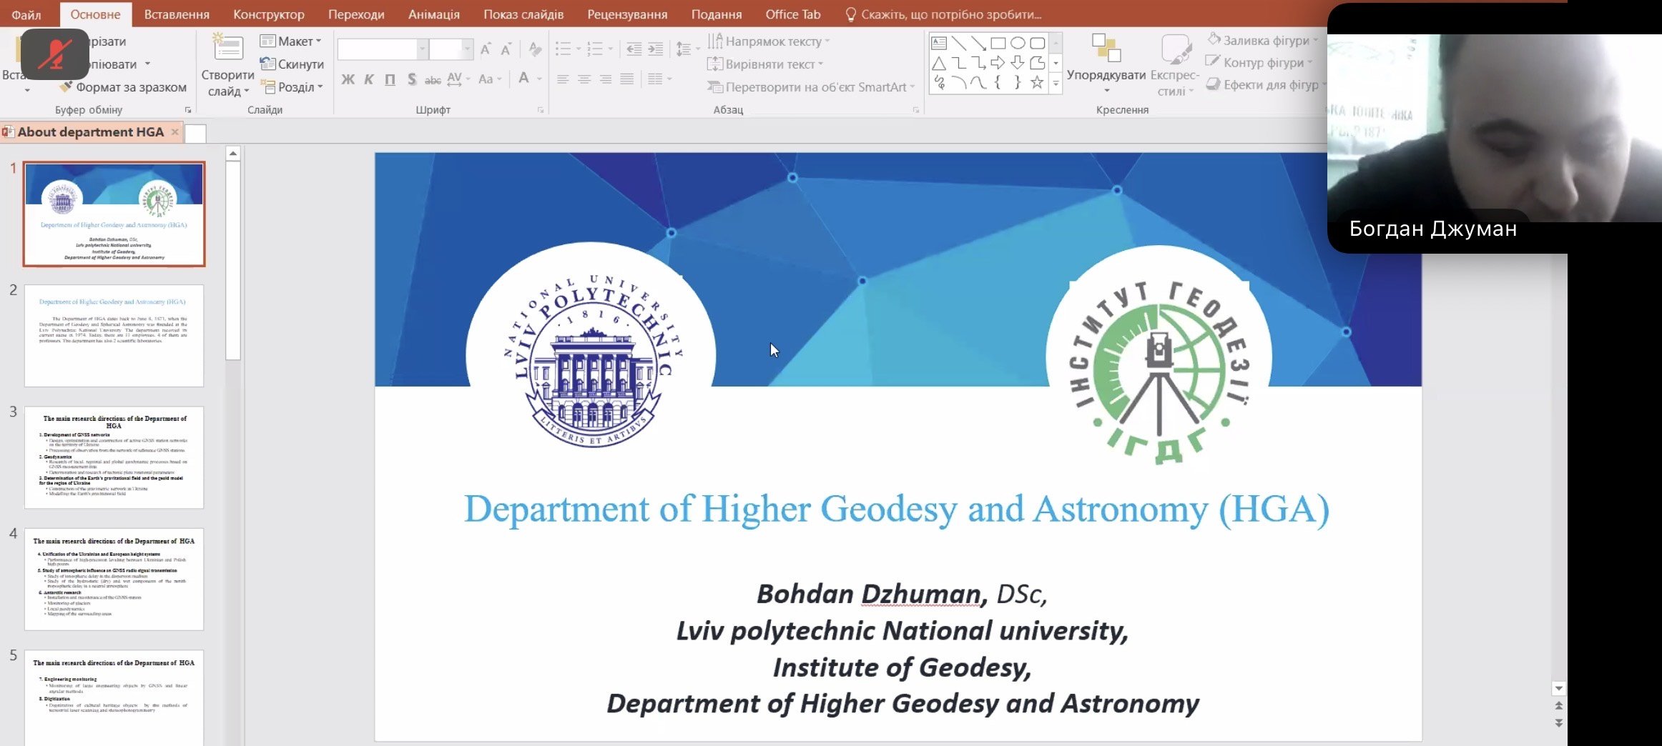The width and height of the screenshot is (1662, 746).
Task: Select the oval shape in shapes gallery
Action: [1017, 44]
